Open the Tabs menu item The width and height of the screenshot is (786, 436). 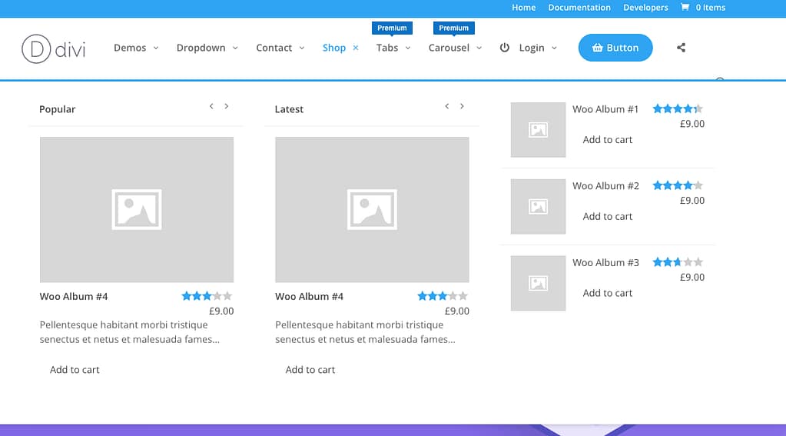click(x=393, y=48)
